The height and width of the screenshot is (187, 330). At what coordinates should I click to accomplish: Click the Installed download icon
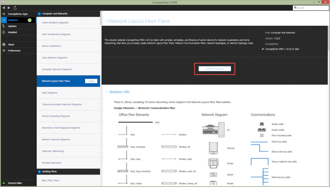tap(4, 32)
